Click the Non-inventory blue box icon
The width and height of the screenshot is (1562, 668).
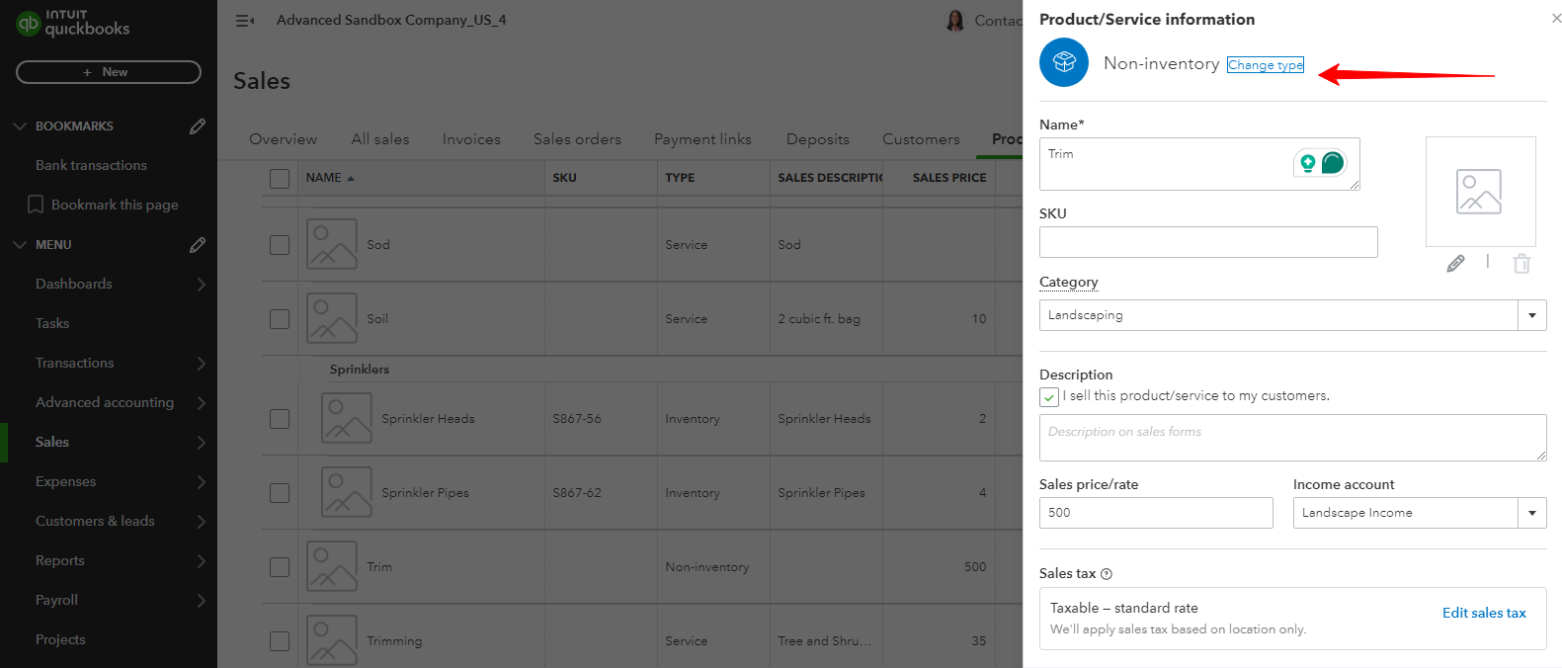[x=1064, y=62]
